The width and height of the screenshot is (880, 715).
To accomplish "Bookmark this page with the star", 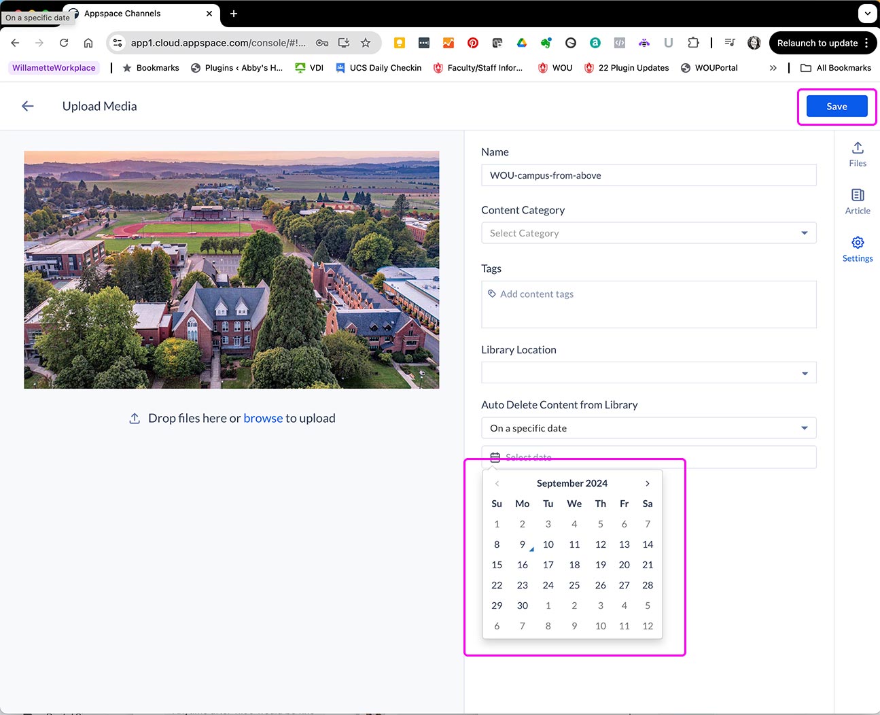I will click(x=366, y=43).
